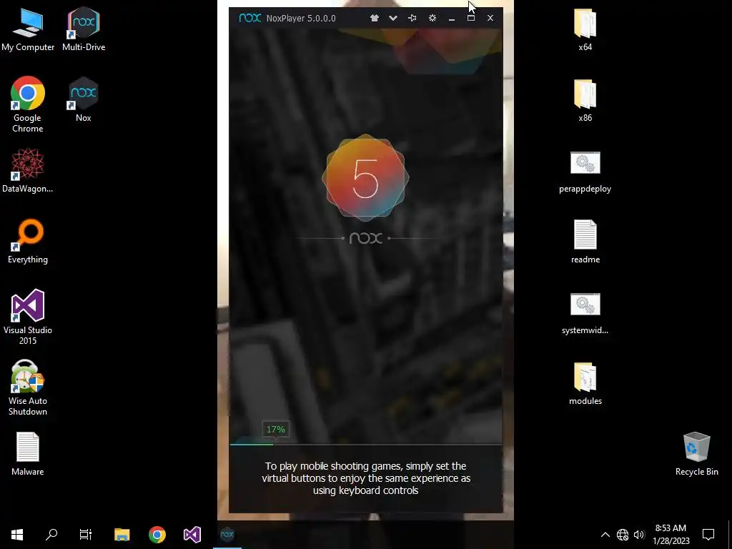
Task: Open Chrome from the taskbar
Action: click(x=157, y=535)
